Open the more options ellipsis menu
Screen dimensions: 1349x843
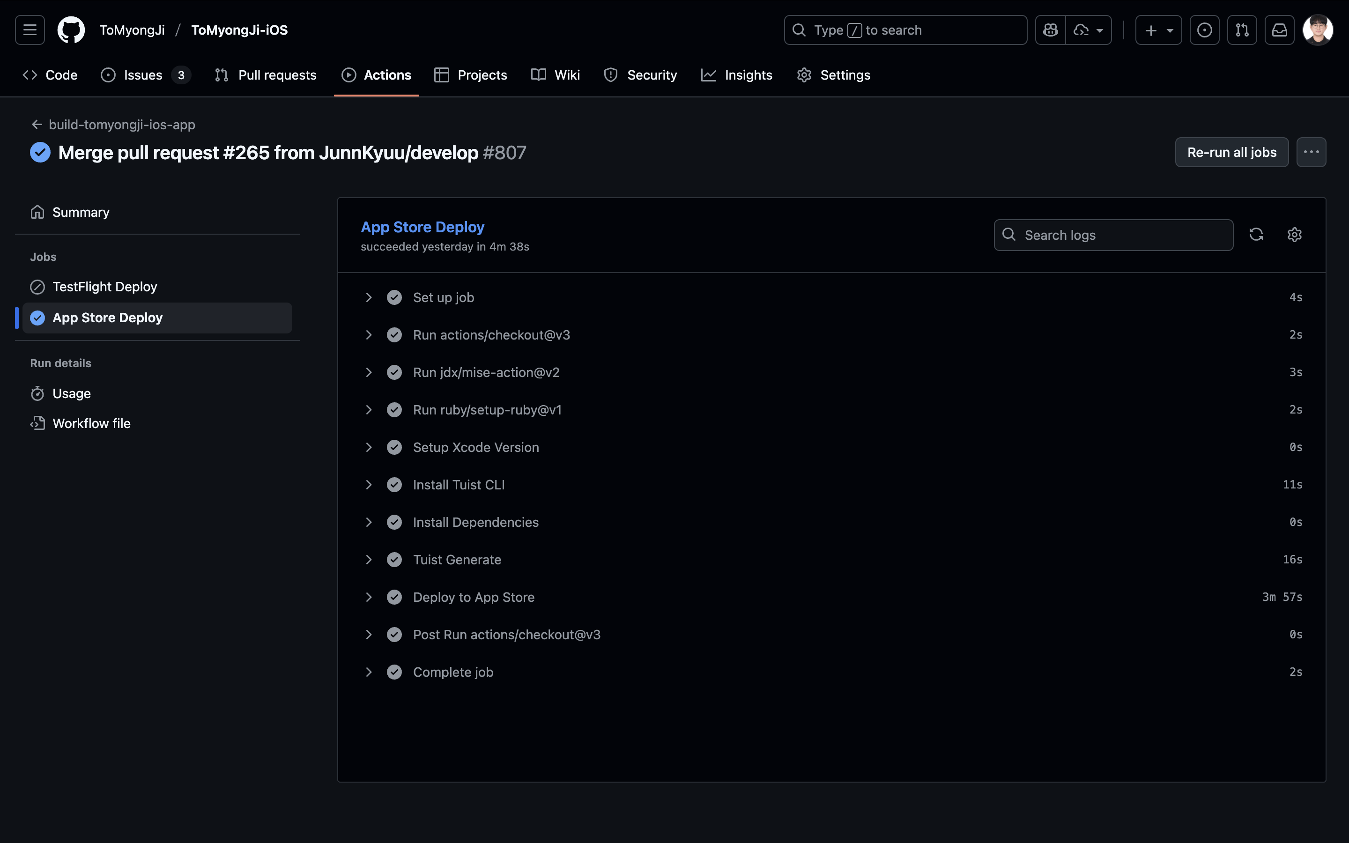click(1311, 152)
